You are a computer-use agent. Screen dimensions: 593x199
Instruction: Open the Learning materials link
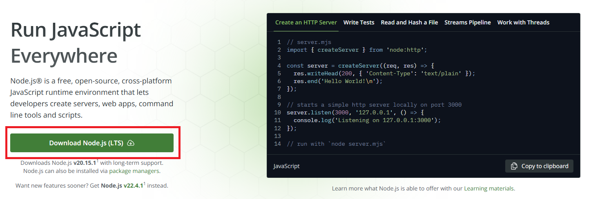pos(489,188)
